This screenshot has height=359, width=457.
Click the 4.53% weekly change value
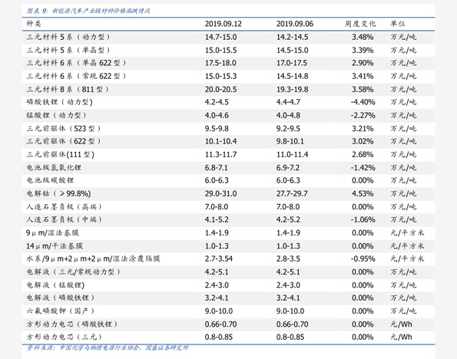pyautogui.click(x=363, y=193)
